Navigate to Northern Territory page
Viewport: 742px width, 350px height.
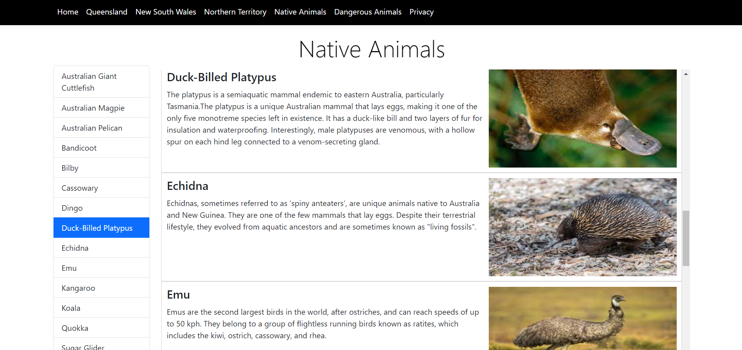pyautogui.click(x=235, y=12)
